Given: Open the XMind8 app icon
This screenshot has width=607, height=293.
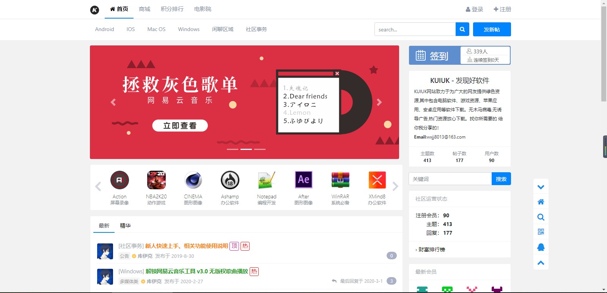Looking at the screenshot, I should pos(377,180).
